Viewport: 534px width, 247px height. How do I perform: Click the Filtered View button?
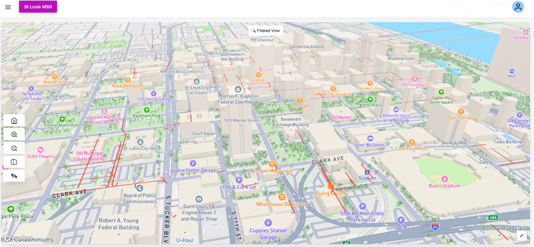[266, 31]
